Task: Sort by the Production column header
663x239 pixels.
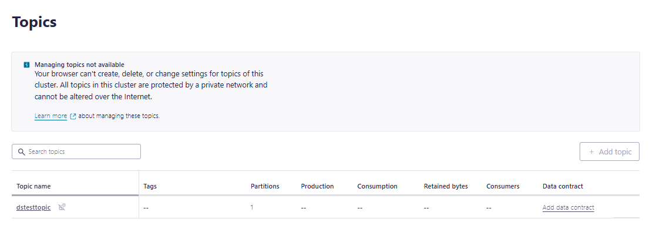Action: click(x=317, y=186)
